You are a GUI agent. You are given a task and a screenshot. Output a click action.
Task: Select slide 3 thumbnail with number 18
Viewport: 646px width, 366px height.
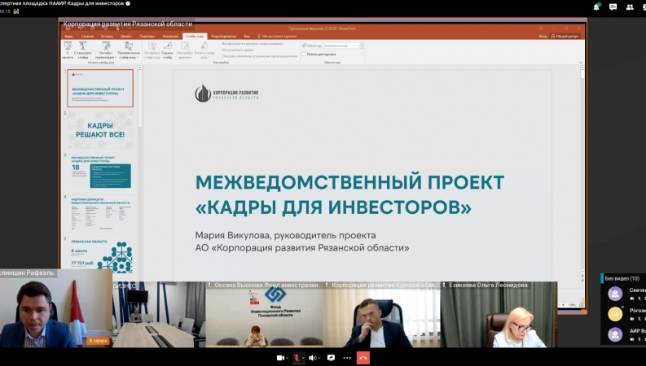pyautogui.click(x=100, y=172)
